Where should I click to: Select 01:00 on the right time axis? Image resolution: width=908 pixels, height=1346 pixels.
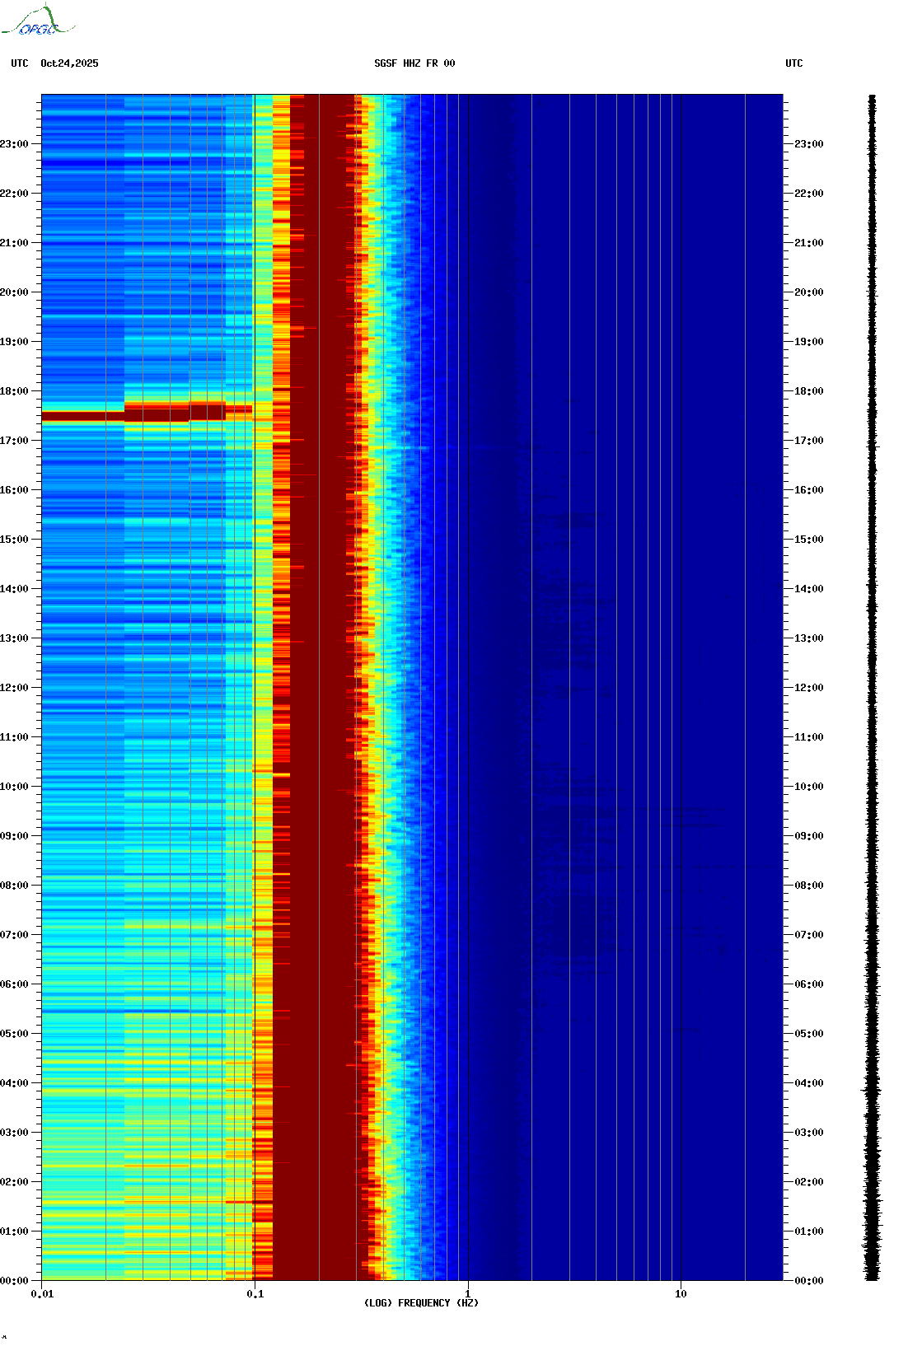pyautogui.click(x=809, y=1231)
